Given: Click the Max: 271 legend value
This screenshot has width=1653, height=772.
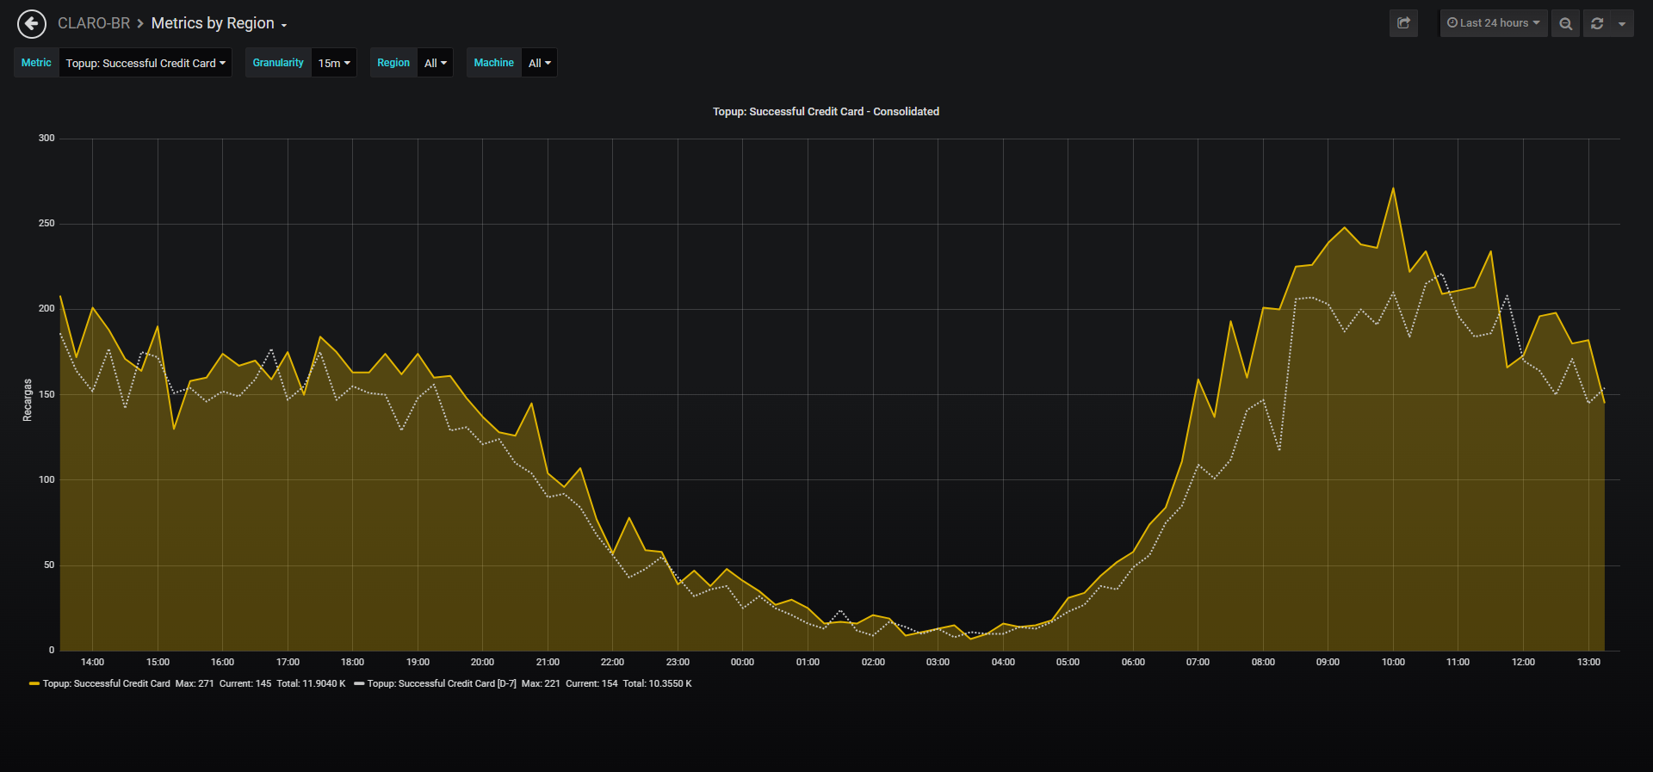Looking at the screenshot, I should (x=195, y=684).
